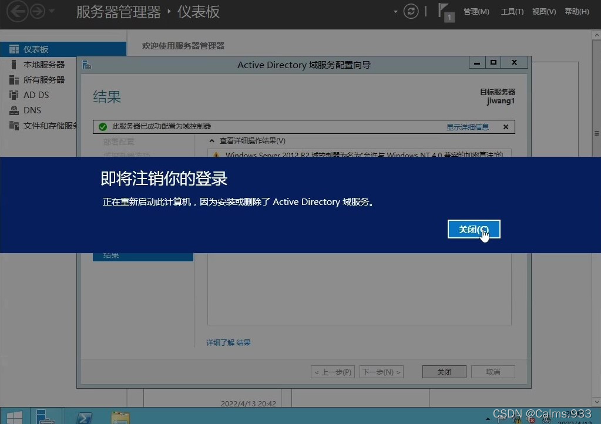Go forward with the Server Manager forward arrow

click(38, 12)
